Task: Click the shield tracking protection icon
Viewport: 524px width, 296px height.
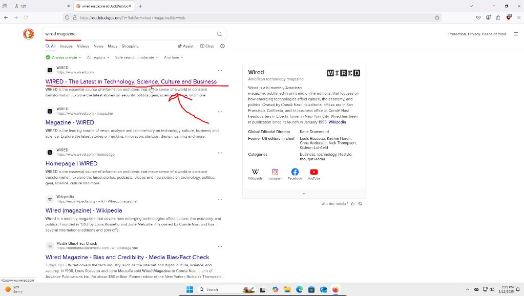Action: point(67,18)
